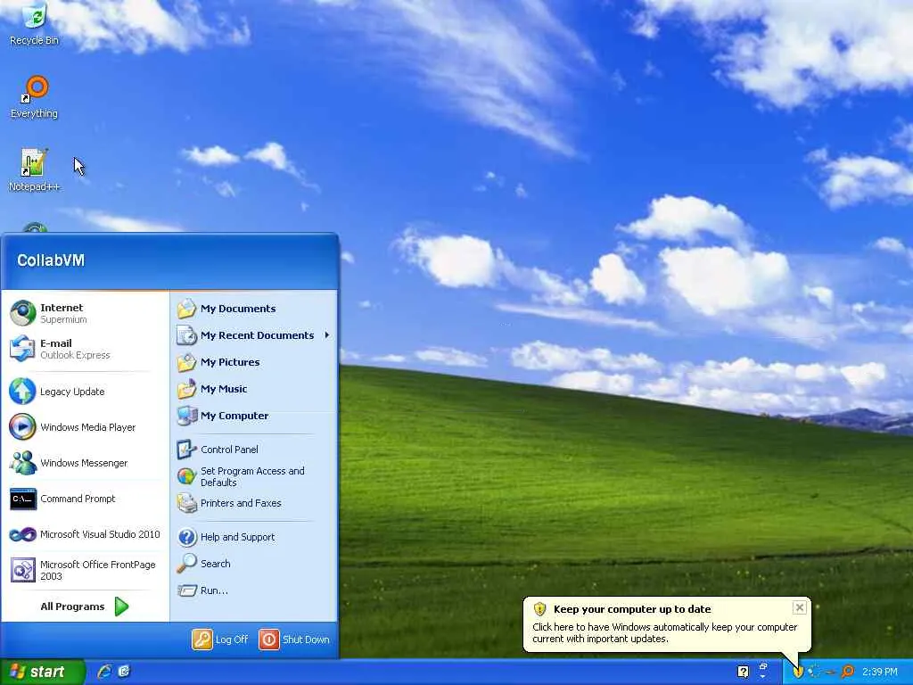This screenshot has width=913, height=685.
Task: Open My Documents folder
Action: pyautogui.click(x=253, y=309)
